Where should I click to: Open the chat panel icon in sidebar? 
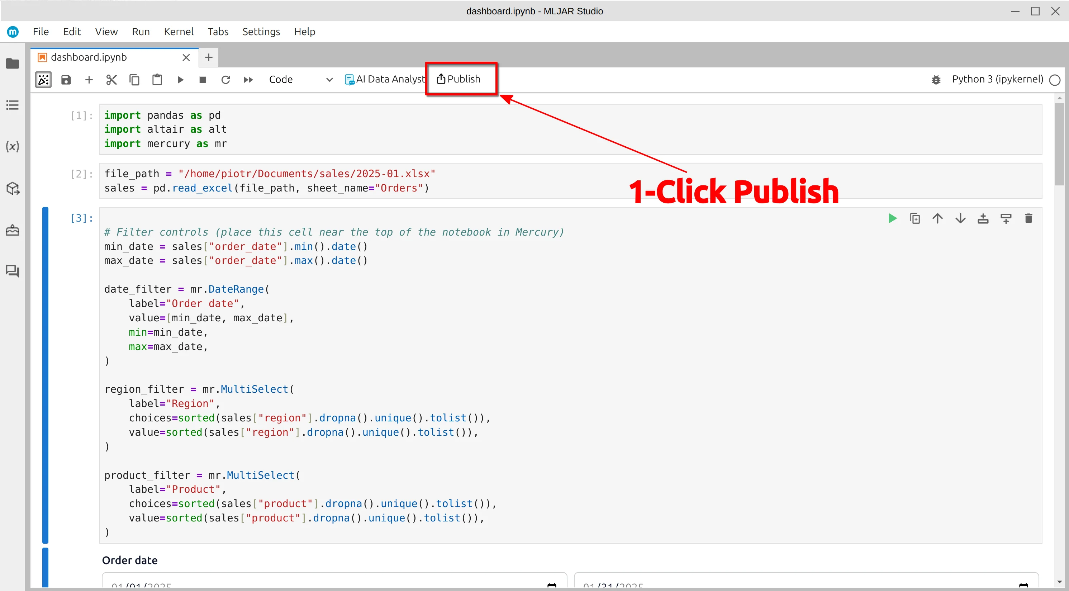(13, 271)
